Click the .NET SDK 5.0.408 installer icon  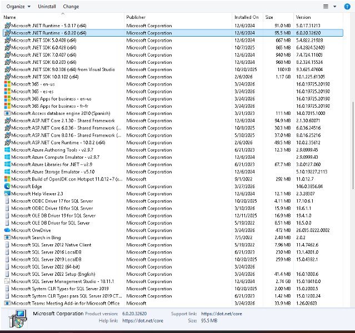click(x=7, y=41)
